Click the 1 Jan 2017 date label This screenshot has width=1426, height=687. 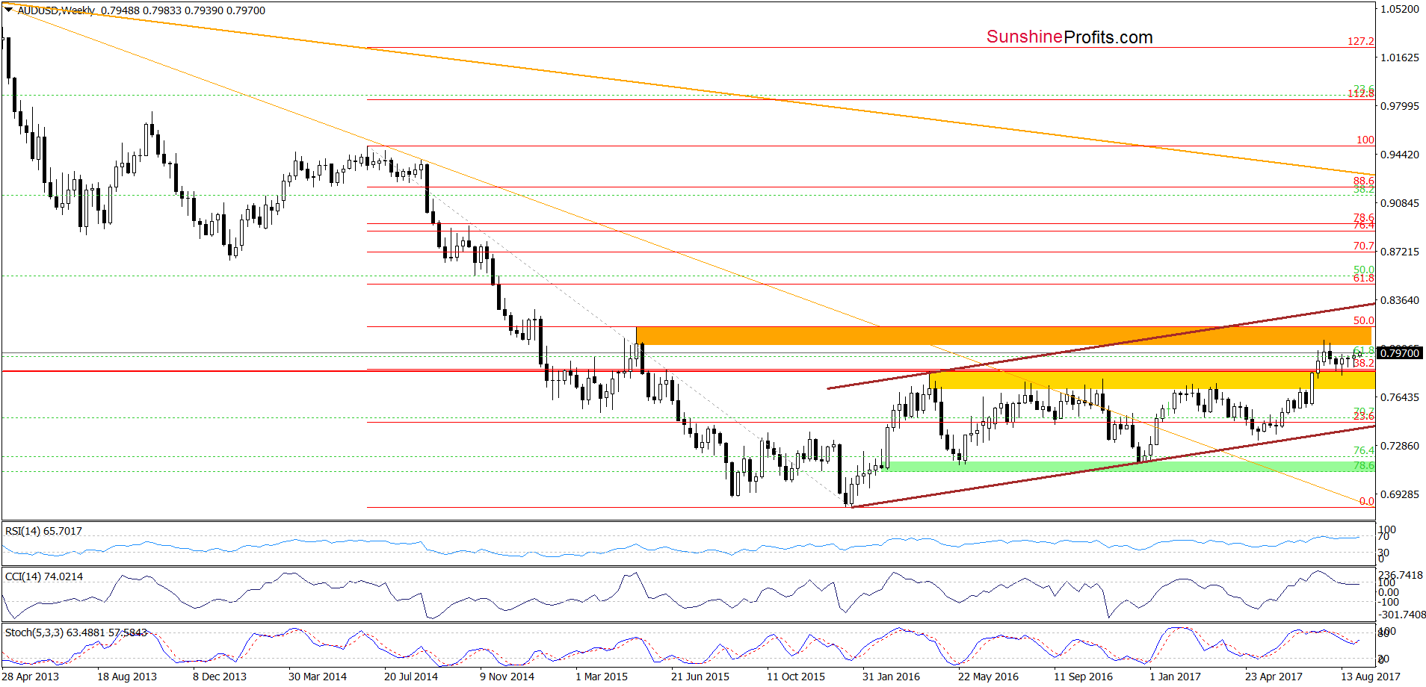(x=1175, y=677)
